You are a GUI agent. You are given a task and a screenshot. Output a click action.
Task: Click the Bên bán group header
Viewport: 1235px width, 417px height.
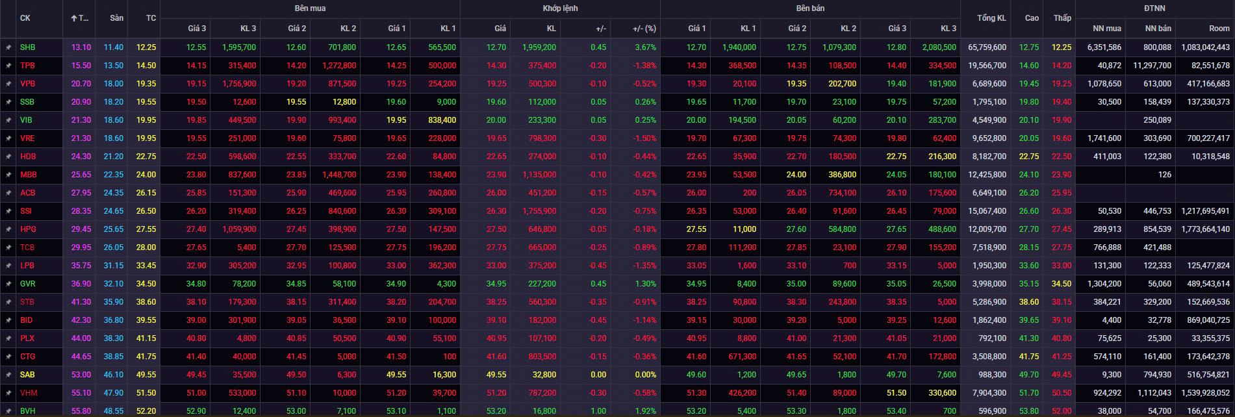click(810, 8)
